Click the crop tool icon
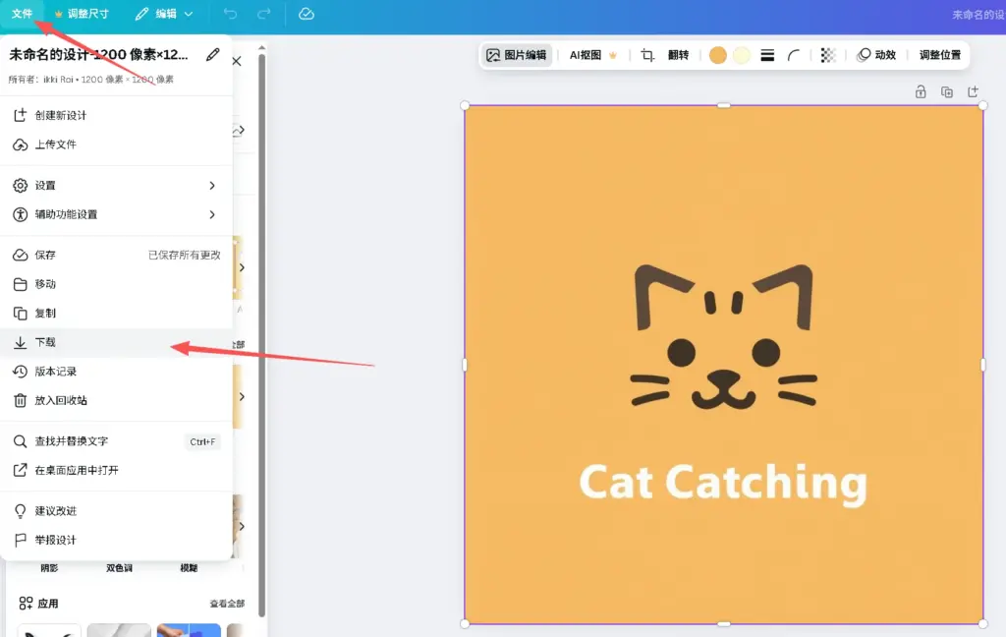The image size is (1006, 637). pos(647,55)
